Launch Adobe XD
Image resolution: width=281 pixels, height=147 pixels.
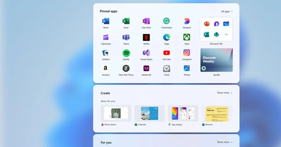(x=146, y=68)
